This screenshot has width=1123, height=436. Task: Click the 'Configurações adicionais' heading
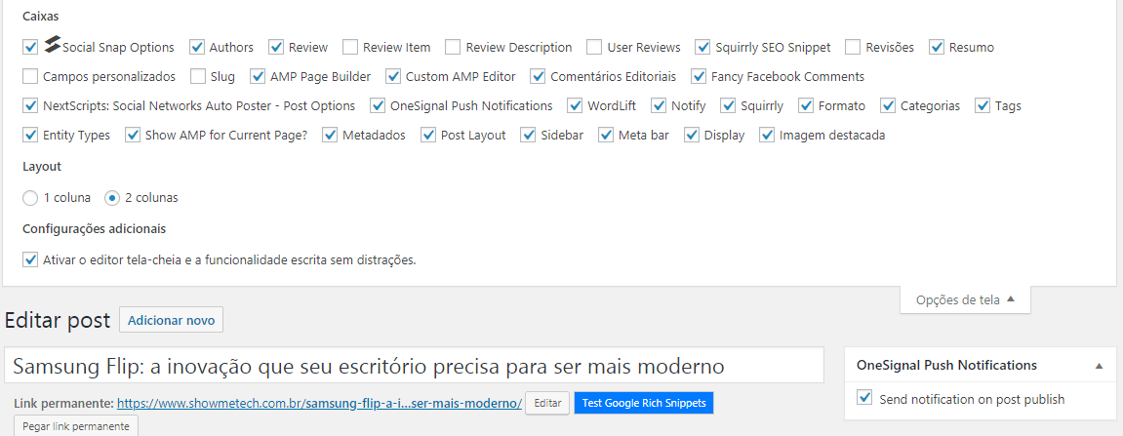coord(94,229)
